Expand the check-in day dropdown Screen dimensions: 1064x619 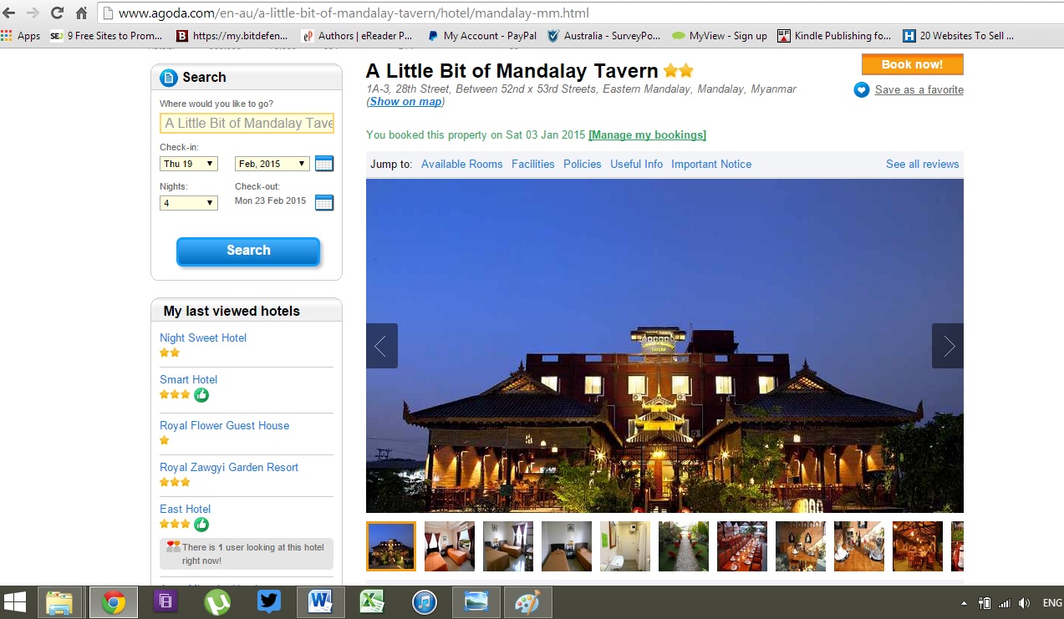coord(189,164)
